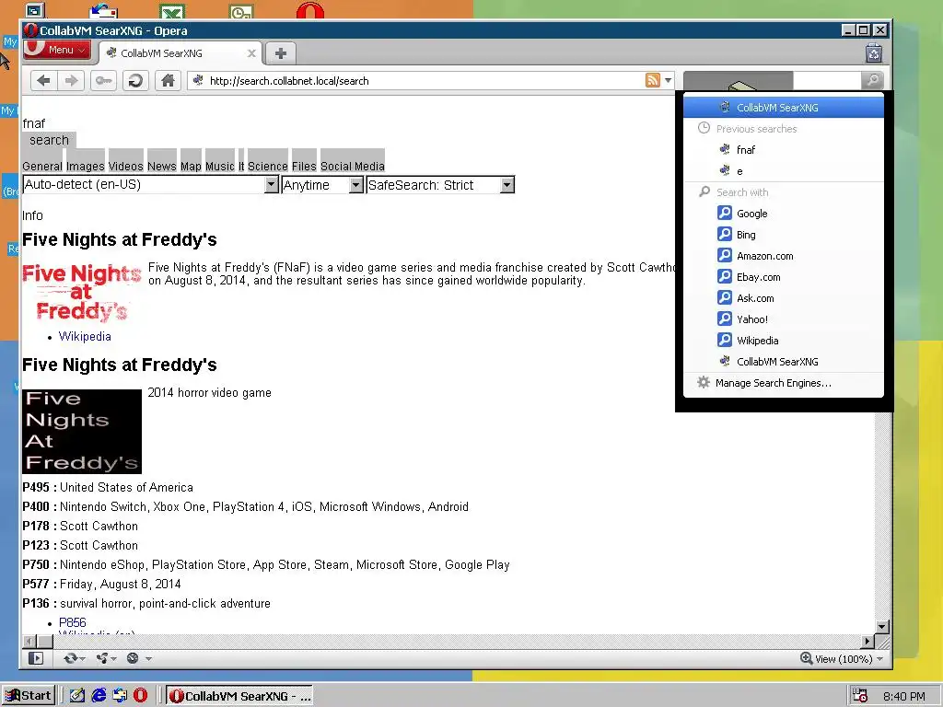The width and height of the screenshot is (943, 707).
Task: Reload the page with the Reload button
Action: [x=135, y=81]
